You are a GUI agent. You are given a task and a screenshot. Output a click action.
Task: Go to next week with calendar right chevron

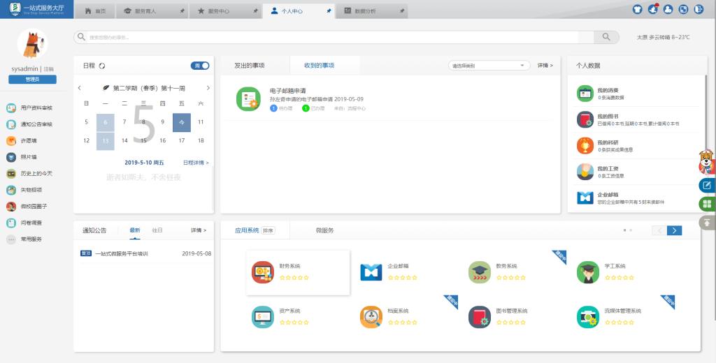click(x=208, y=88)
